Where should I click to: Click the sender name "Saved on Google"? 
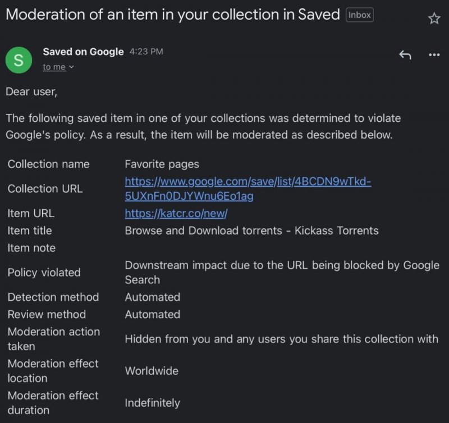pos(83,52)
